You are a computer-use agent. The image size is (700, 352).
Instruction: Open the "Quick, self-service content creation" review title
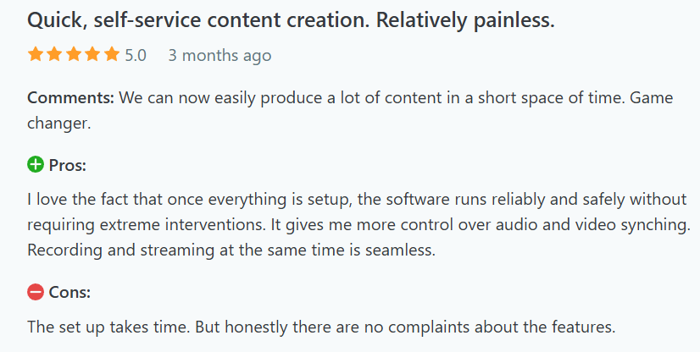[x=198, y=20]
